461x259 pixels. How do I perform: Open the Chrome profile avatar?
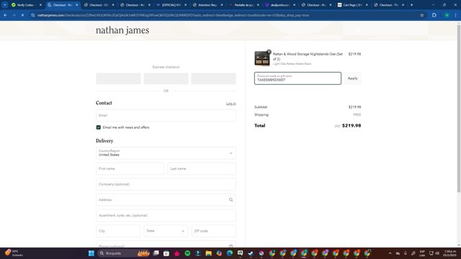pos(447,15)
